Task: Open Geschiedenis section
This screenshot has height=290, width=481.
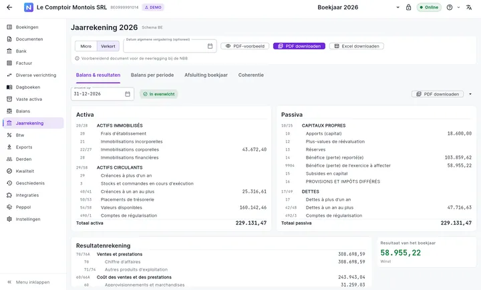Action: pyautogui.click(x=33, y=183)
